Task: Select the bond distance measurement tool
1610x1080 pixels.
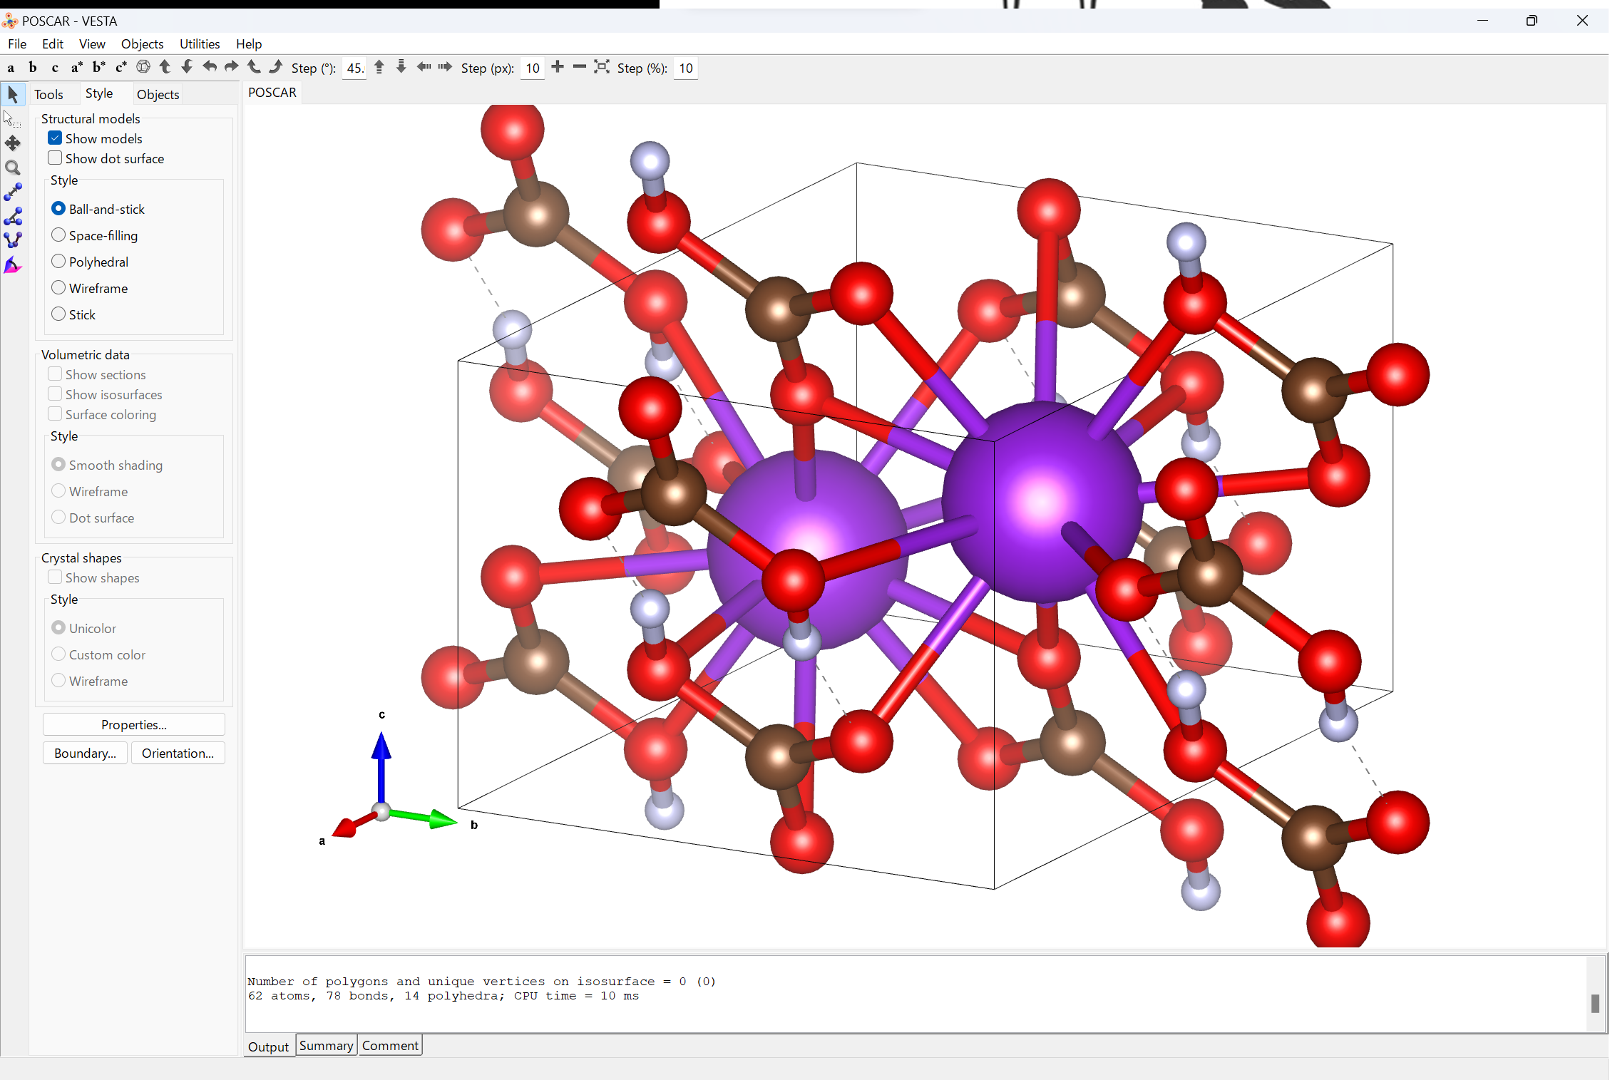Action: pos(13,192)
